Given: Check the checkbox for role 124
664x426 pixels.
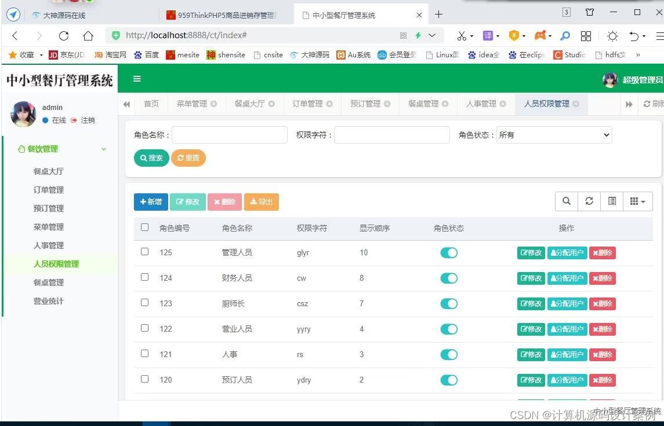Looking at the screenshot, I should pos(145,277).
